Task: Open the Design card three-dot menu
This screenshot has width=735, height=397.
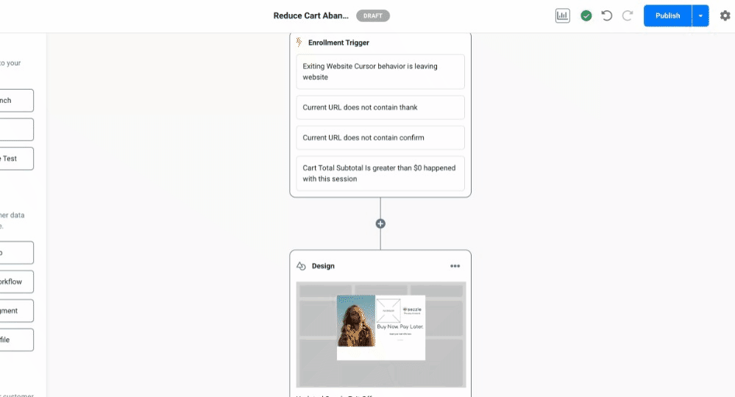Action: pyautogui.click(x=455, y=266)
